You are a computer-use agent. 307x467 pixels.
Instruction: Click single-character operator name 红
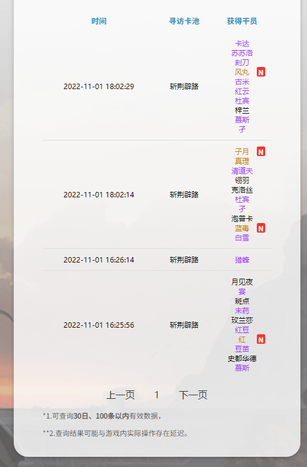(x=242, y=339)
